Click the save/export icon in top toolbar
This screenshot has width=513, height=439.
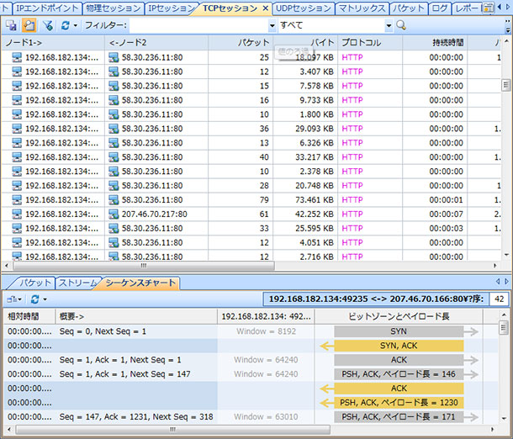pyautogui.click(x=12, y=25)
